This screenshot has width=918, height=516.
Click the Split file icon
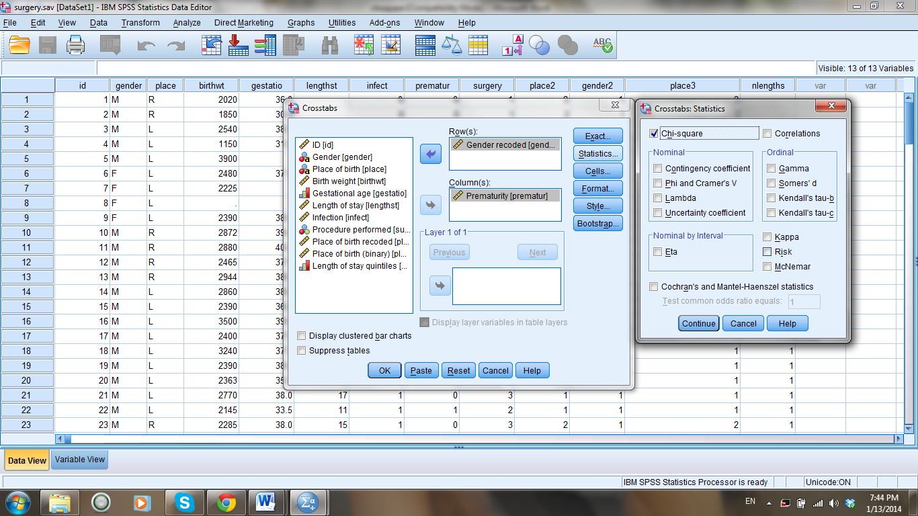pos(425,45)
